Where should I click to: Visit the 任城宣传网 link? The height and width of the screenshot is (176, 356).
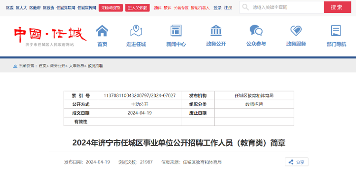(87, 8)
